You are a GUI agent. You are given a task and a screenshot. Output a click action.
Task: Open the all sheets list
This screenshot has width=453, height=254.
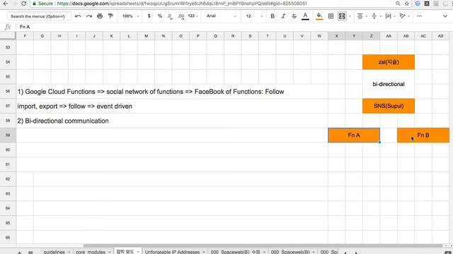coord(30,252)
